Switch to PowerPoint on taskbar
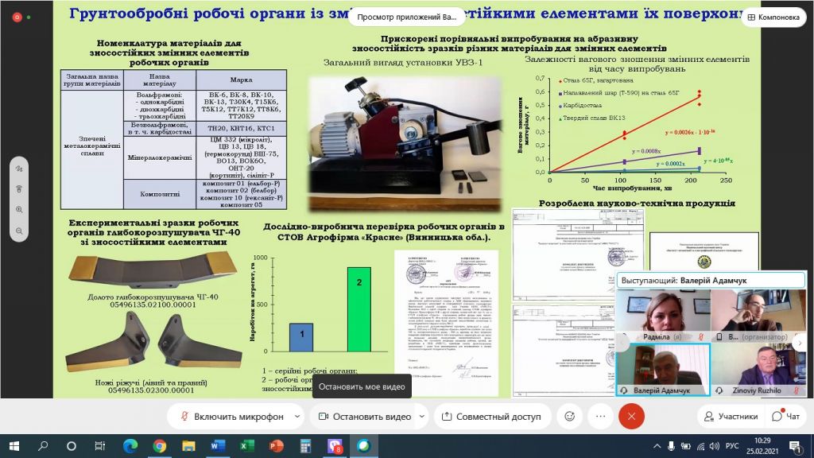This screenshot has height=458, width=814. click(x=276, y=446)
